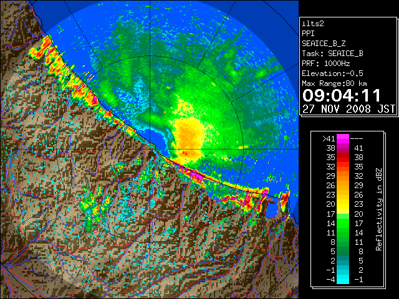Select the product name "SEAICE_B_Z"

coord(324,44)
